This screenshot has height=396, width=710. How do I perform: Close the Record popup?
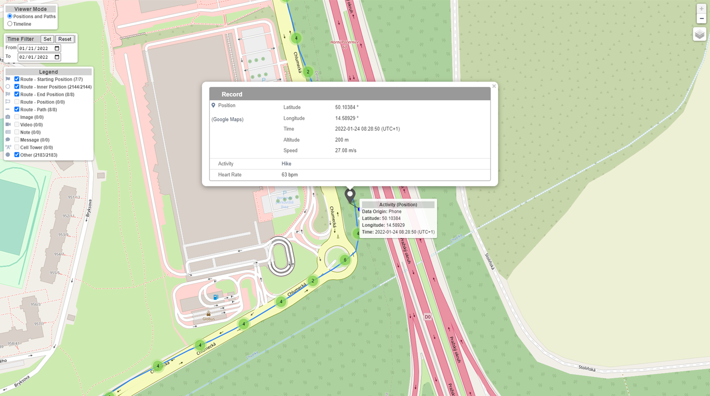click(494, 86)
